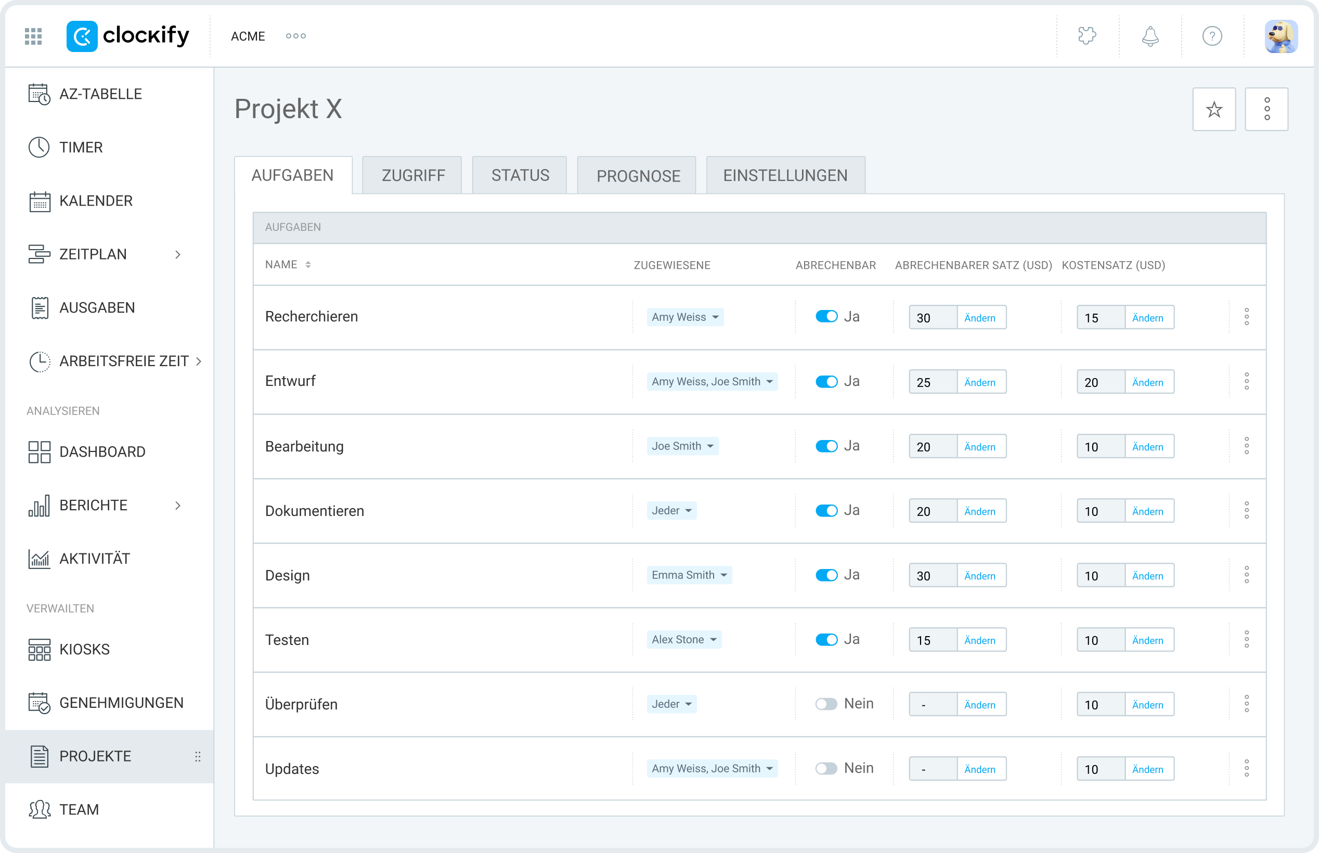Switch to the Prognose tab
The width and height of the screenshot is (1319, 853).
pyautogui.click(x=638, y=175)
